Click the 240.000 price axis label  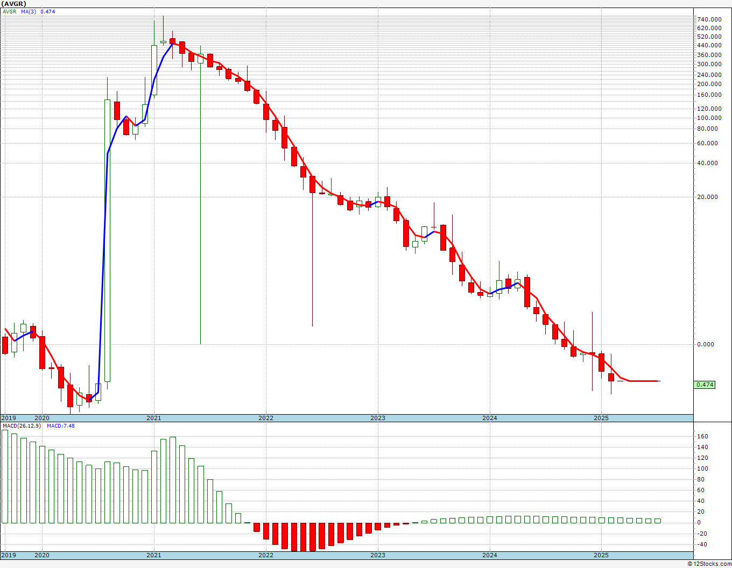[709, 75]
